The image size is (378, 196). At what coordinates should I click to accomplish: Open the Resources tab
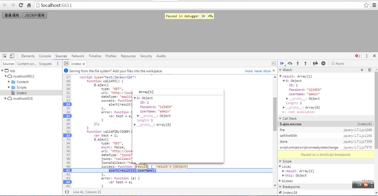point(128,56)
